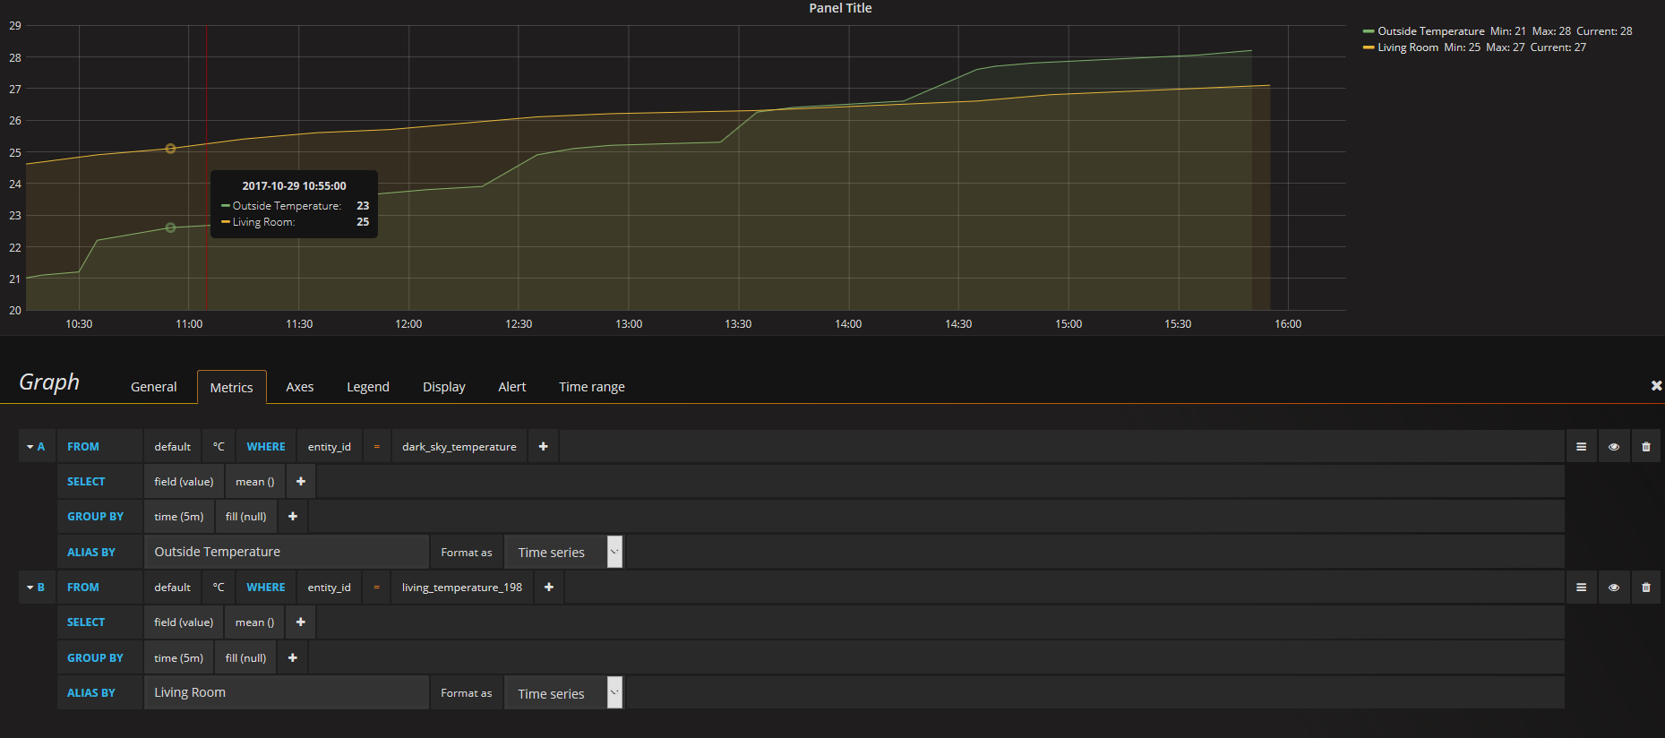The height and width of the screenshot is (738, 1665).
Task: Collapse query A row
Action: pos(36,446)
